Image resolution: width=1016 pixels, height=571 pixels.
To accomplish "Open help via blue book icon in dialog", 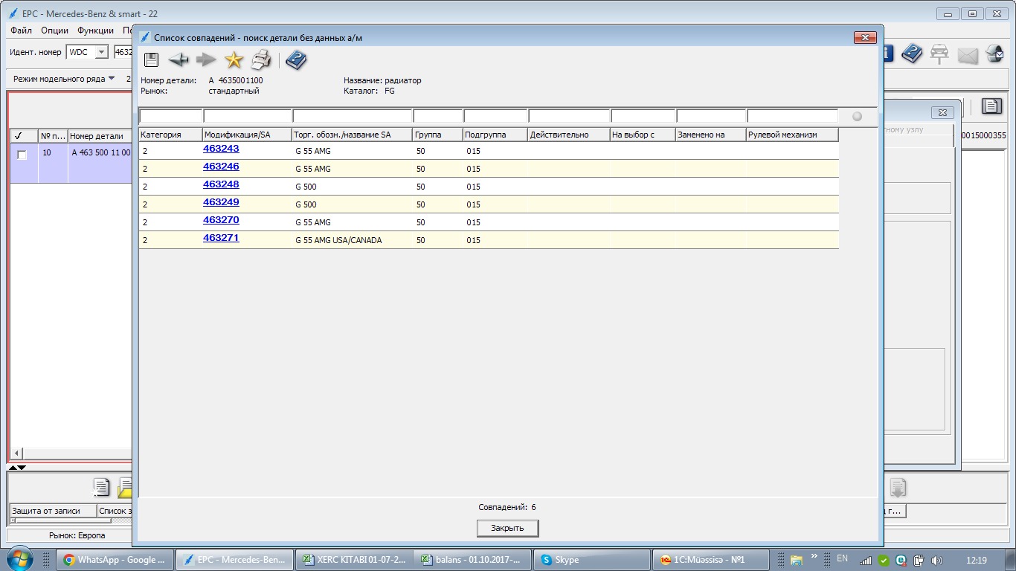I will point(296,60).
